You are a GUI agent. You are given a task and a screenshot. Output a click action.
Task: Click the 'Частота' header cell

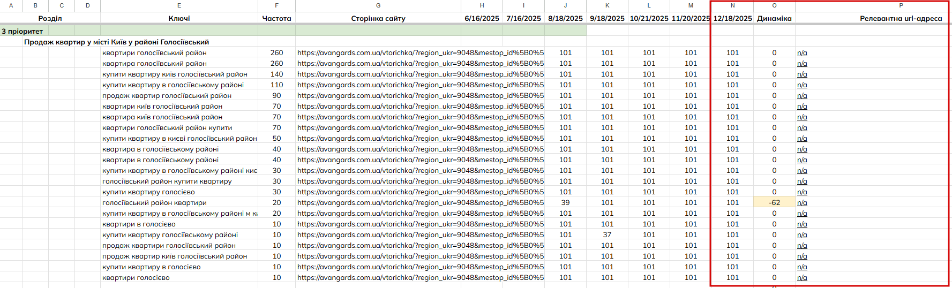point(276,18)
